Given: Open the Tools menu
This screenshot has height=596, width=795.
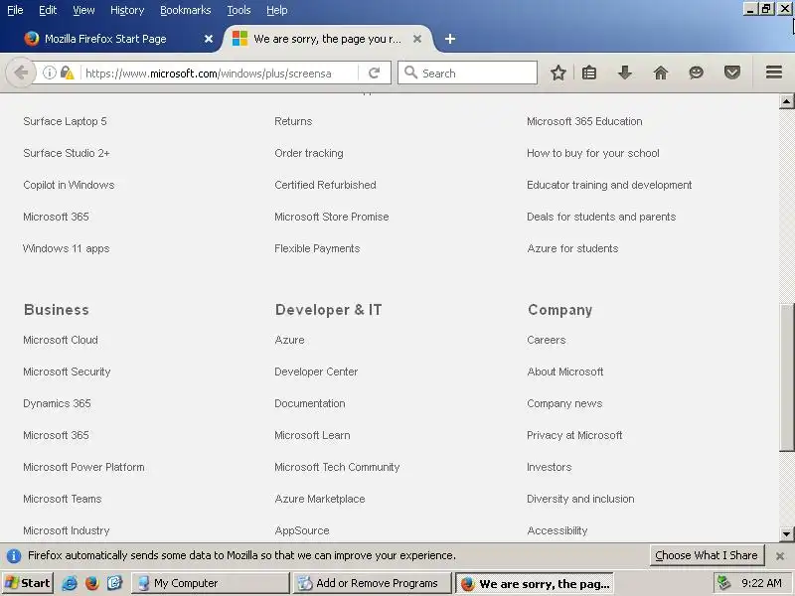Looking at the screenshot, I should click(x=238, y=10).
